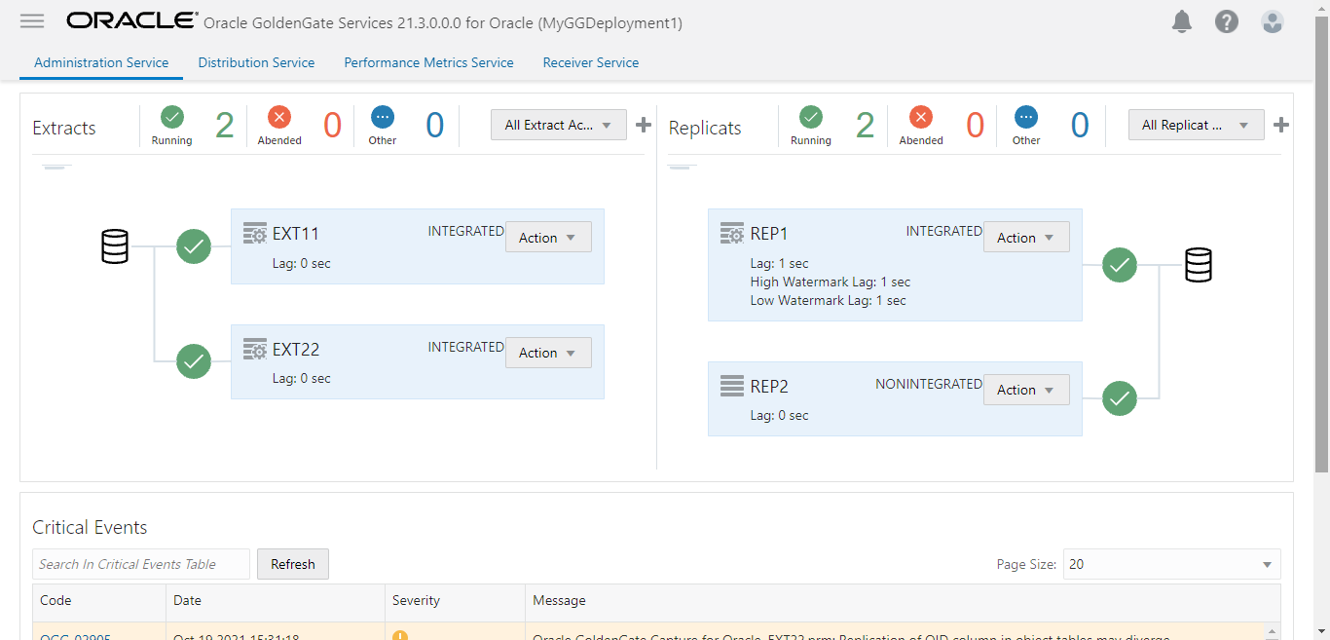Switch to Distribution Service tab

(x=256, y=62)
